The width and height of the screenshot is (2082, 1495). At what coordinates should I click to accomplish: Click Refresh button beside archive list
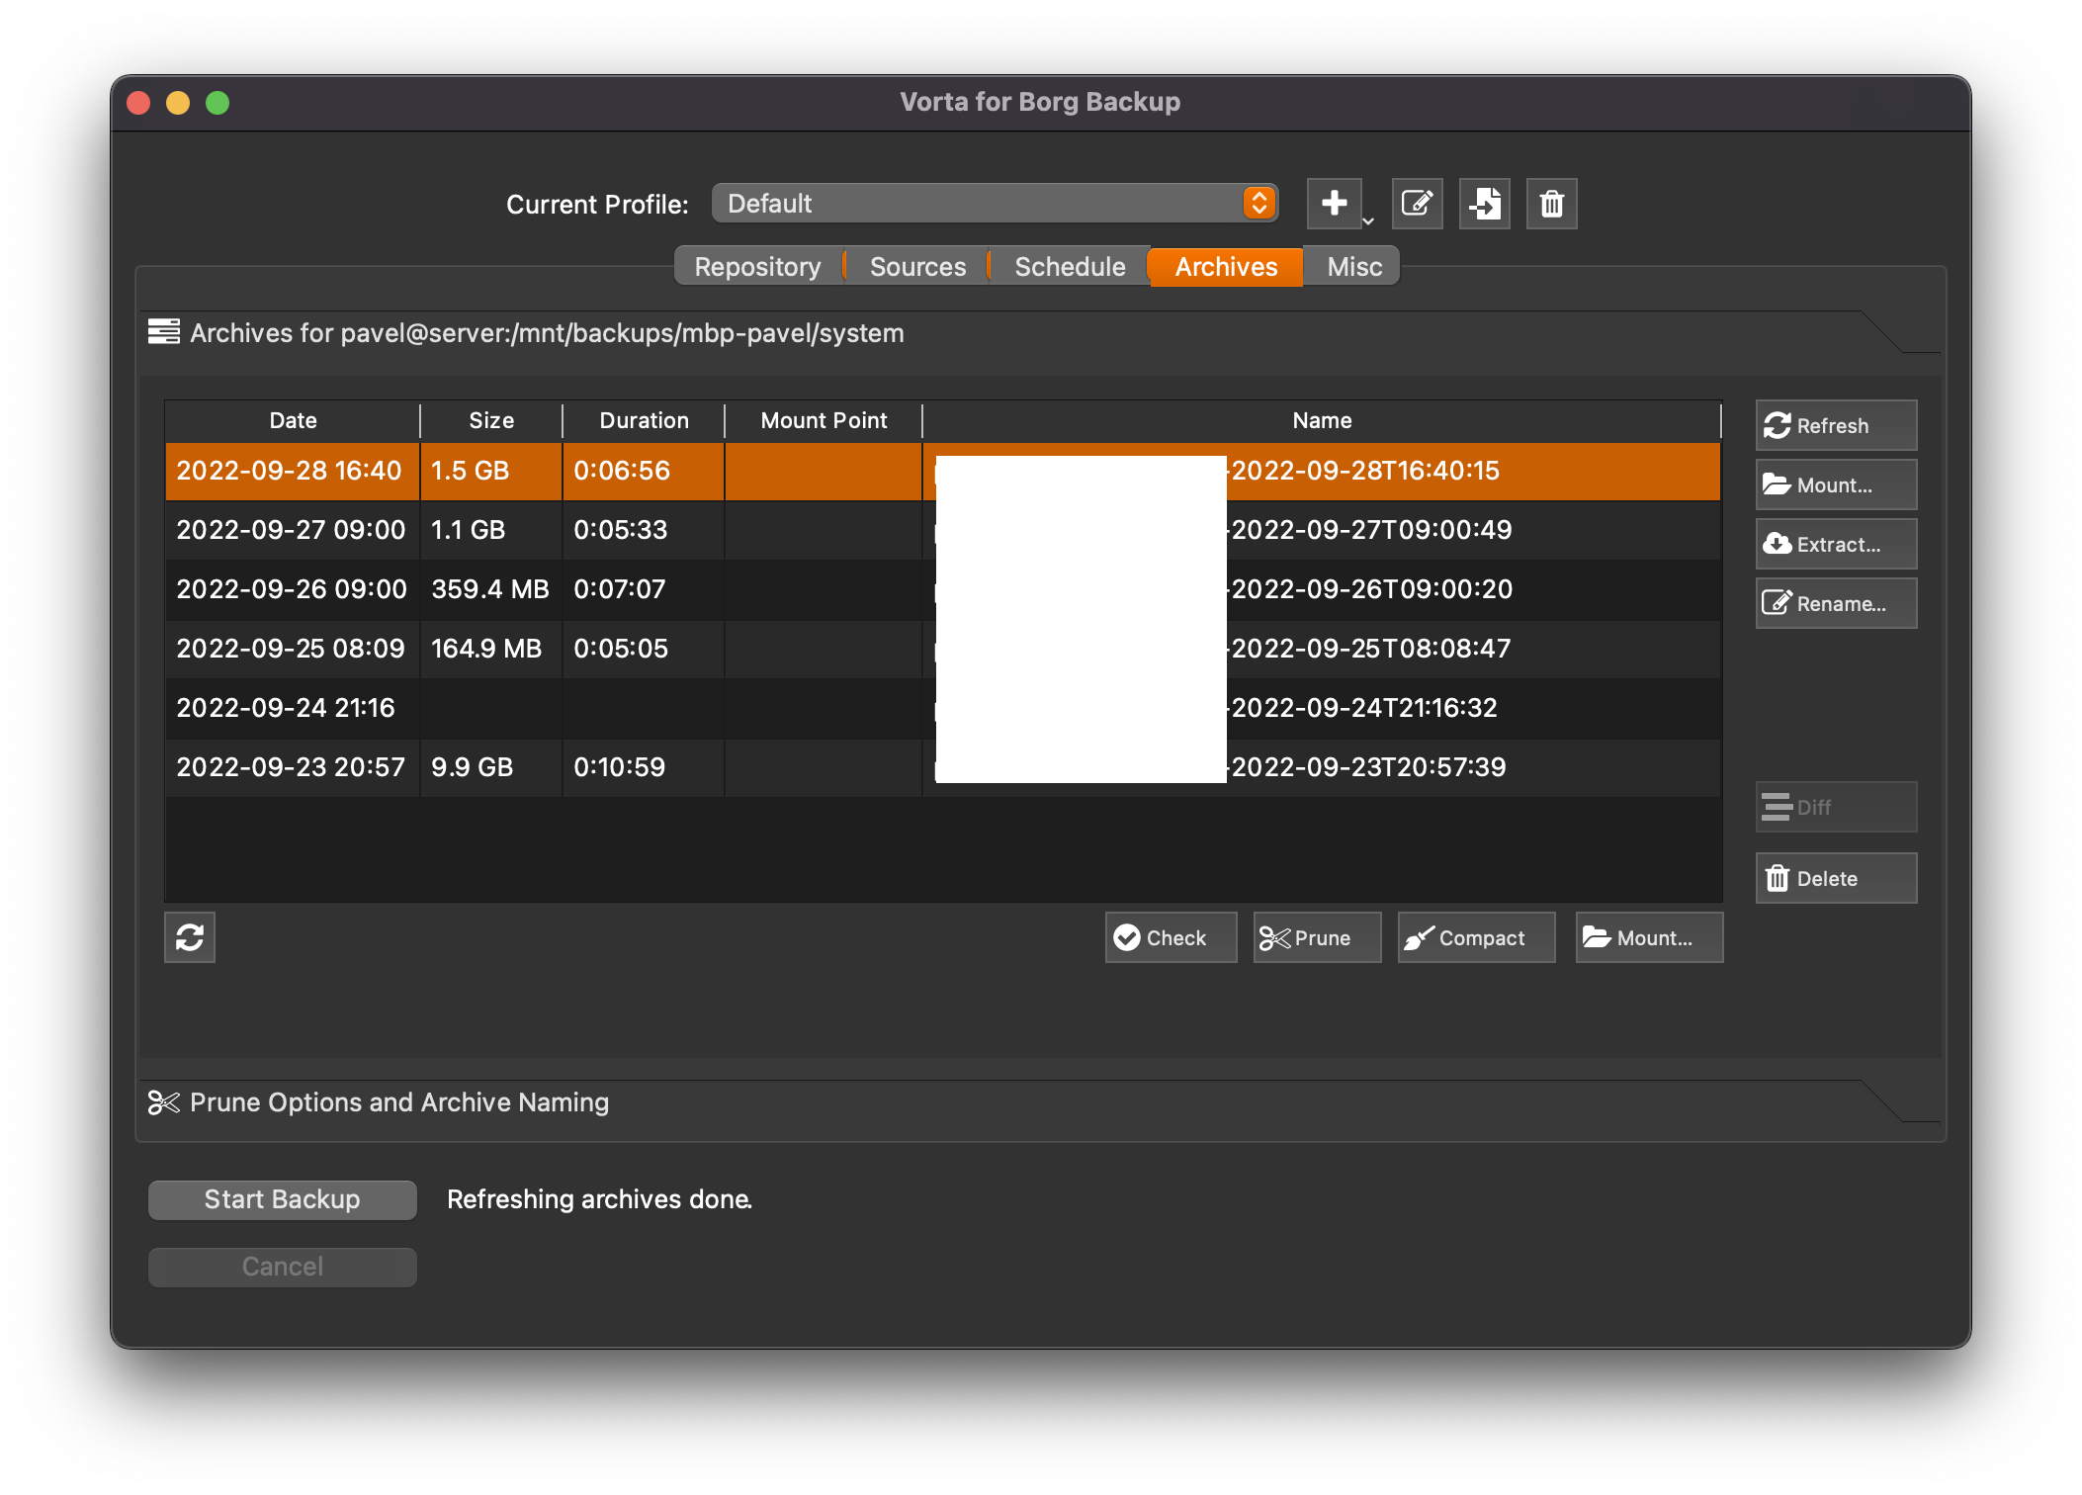tap(1836, 425)
